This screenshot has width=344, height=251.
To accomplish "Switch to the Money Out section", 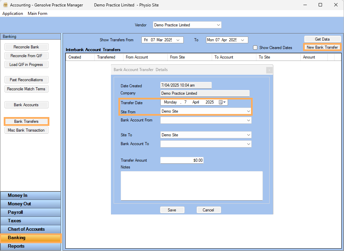I will (30, 204).
